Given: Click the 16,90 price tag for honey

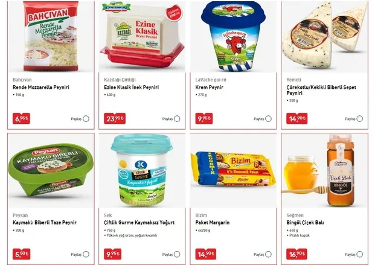Looking at the screenshot, I should (x=297, y=254).
